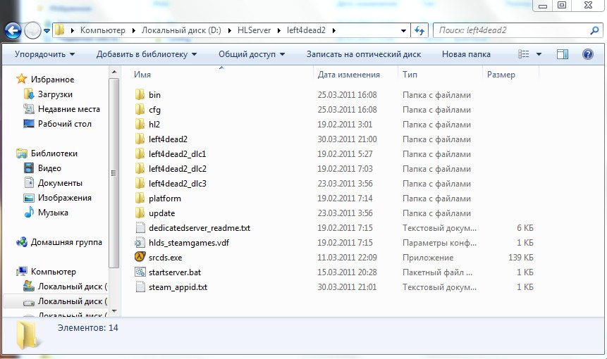
Task: Select the left4dead2_dlc2 folder icon
Action: click(140, 168)
